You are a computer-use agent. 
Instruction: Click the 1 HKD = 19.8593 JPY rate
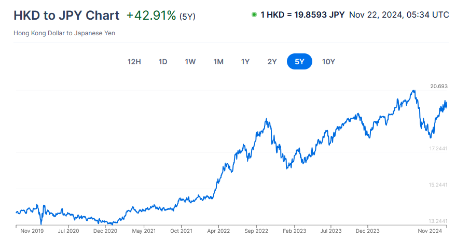pos(302,15)
